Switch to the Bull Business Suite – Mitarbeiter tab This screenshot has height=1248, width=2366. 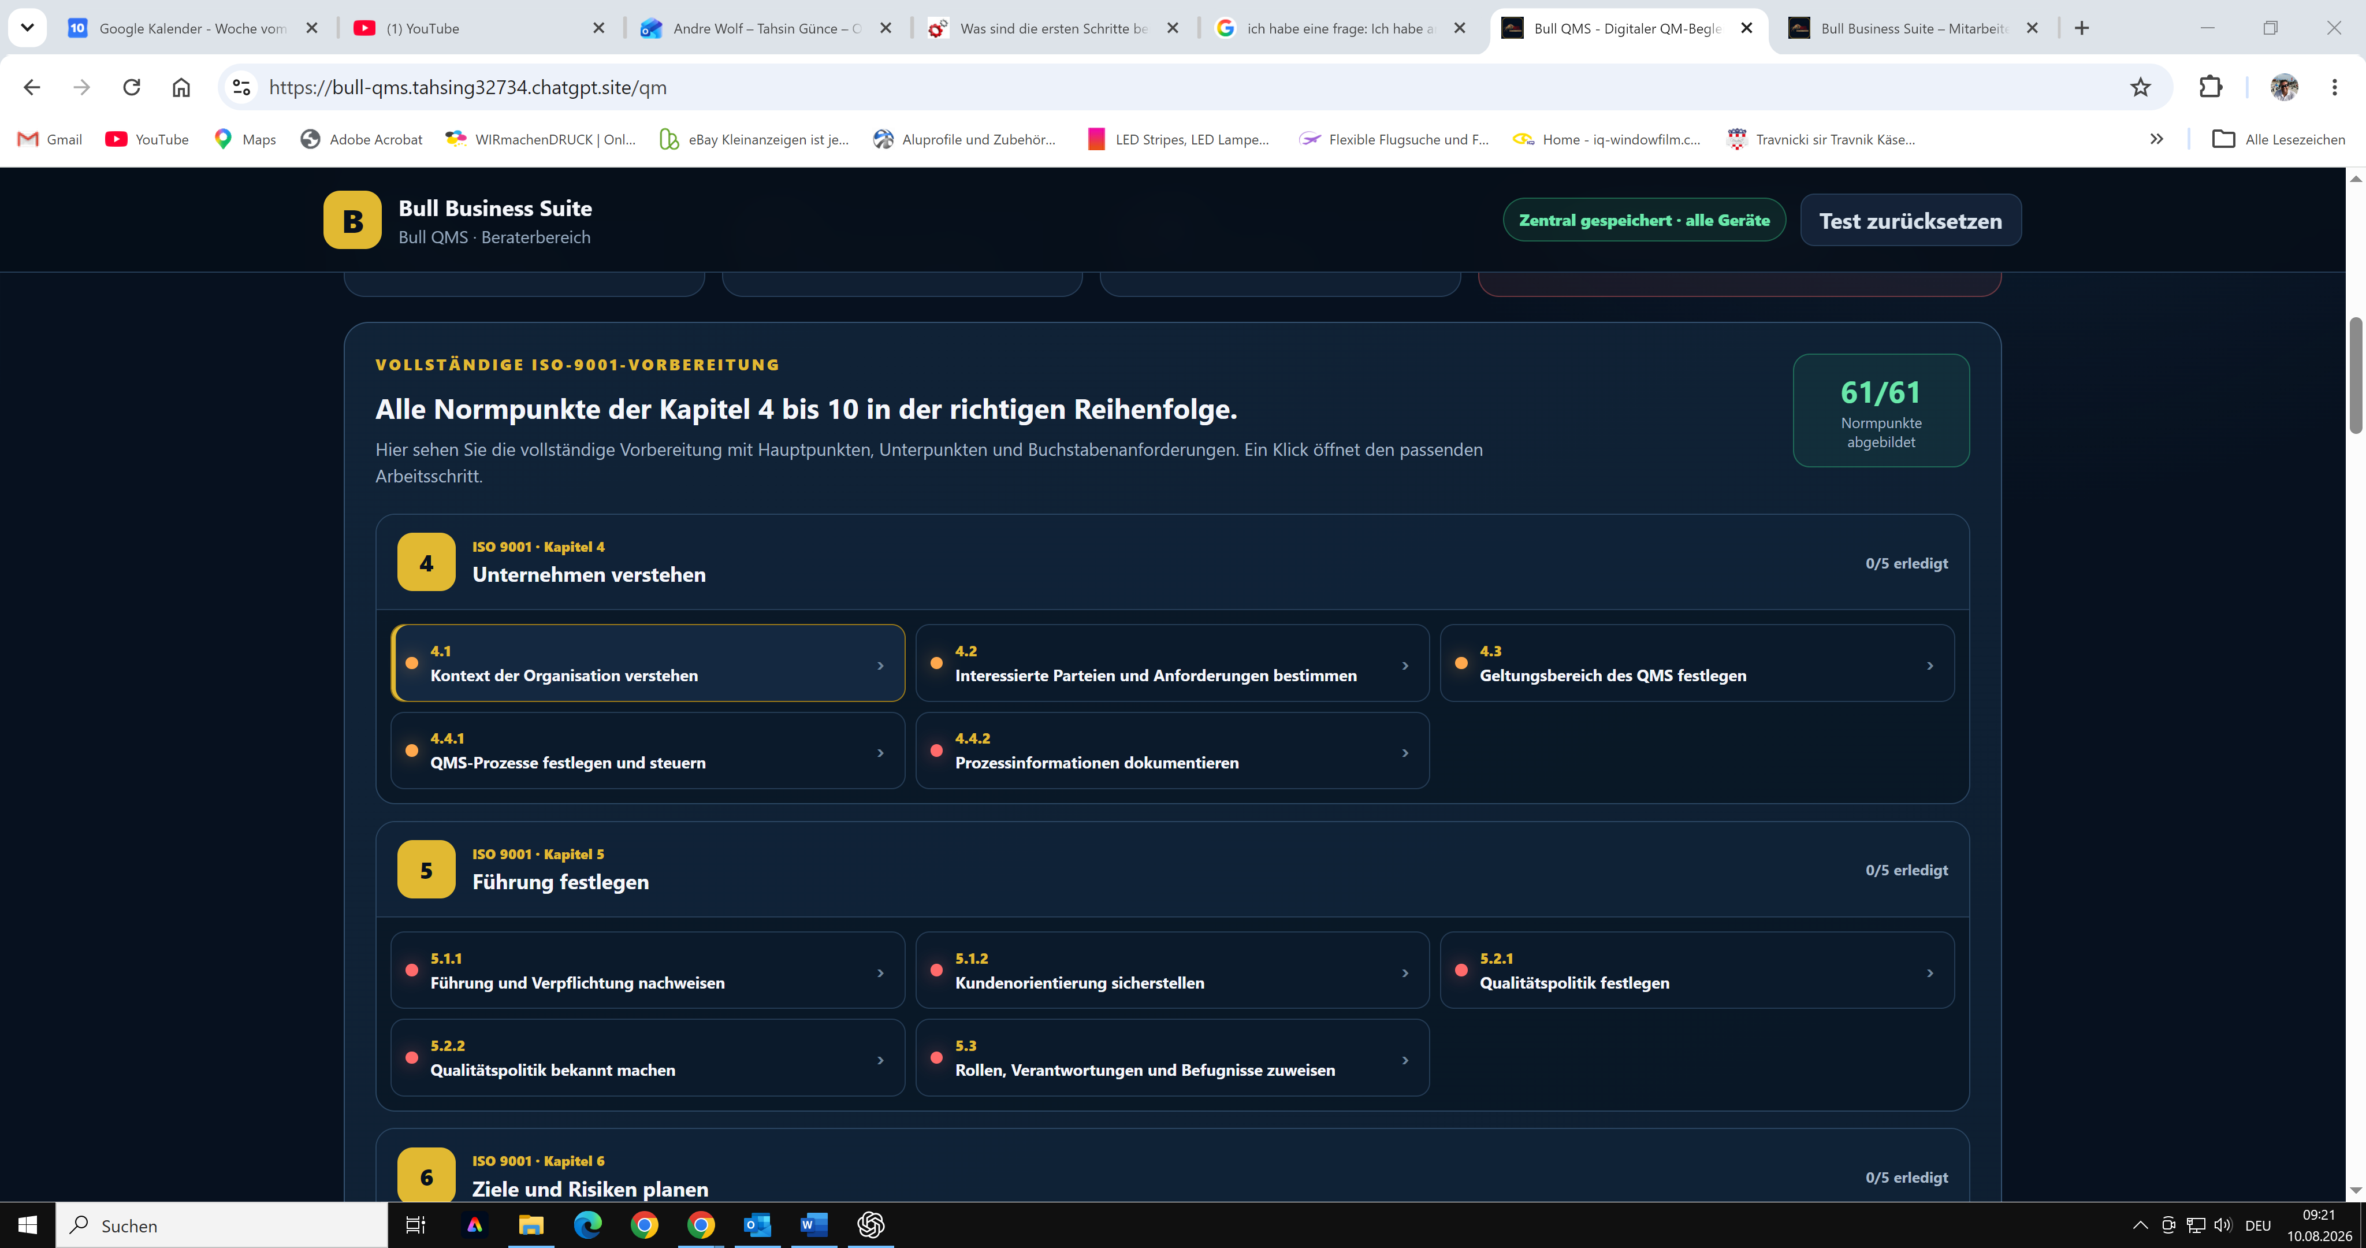(x=1914, y=28)
